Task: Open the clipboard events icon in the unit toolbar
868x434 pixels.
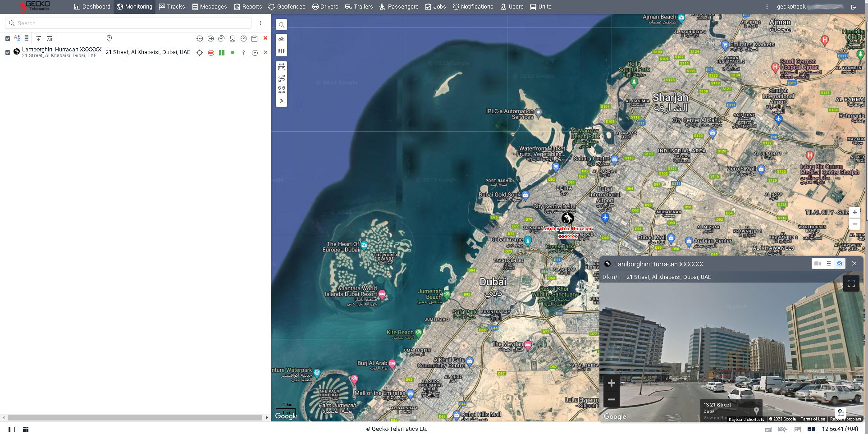Action: (x=254, y=38)
